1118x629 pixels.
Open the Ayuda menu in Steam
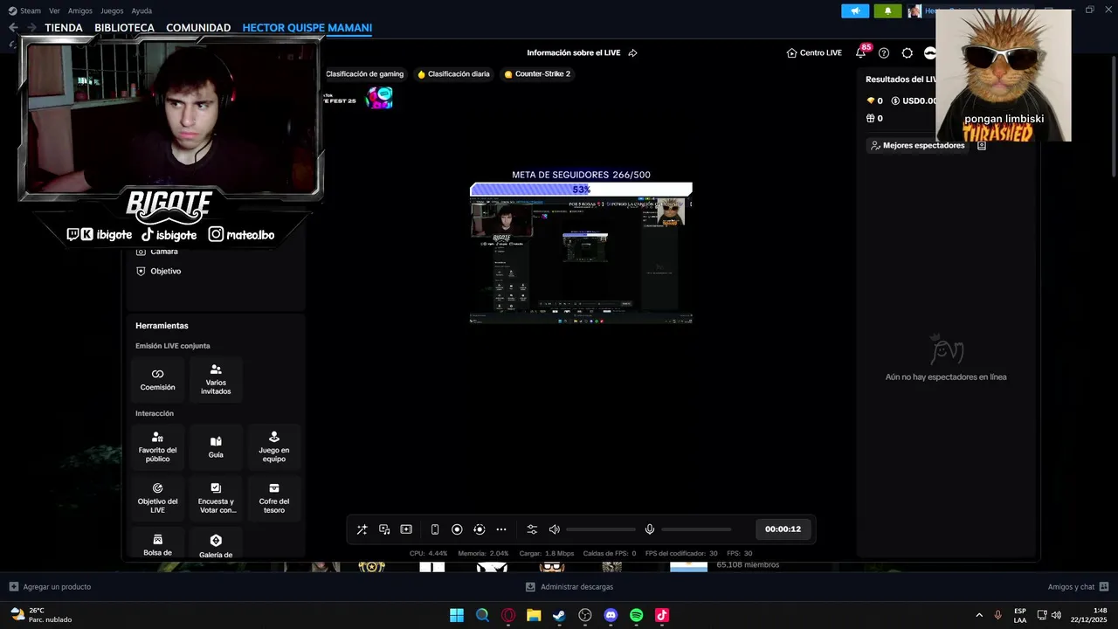(x=141, y=10)
